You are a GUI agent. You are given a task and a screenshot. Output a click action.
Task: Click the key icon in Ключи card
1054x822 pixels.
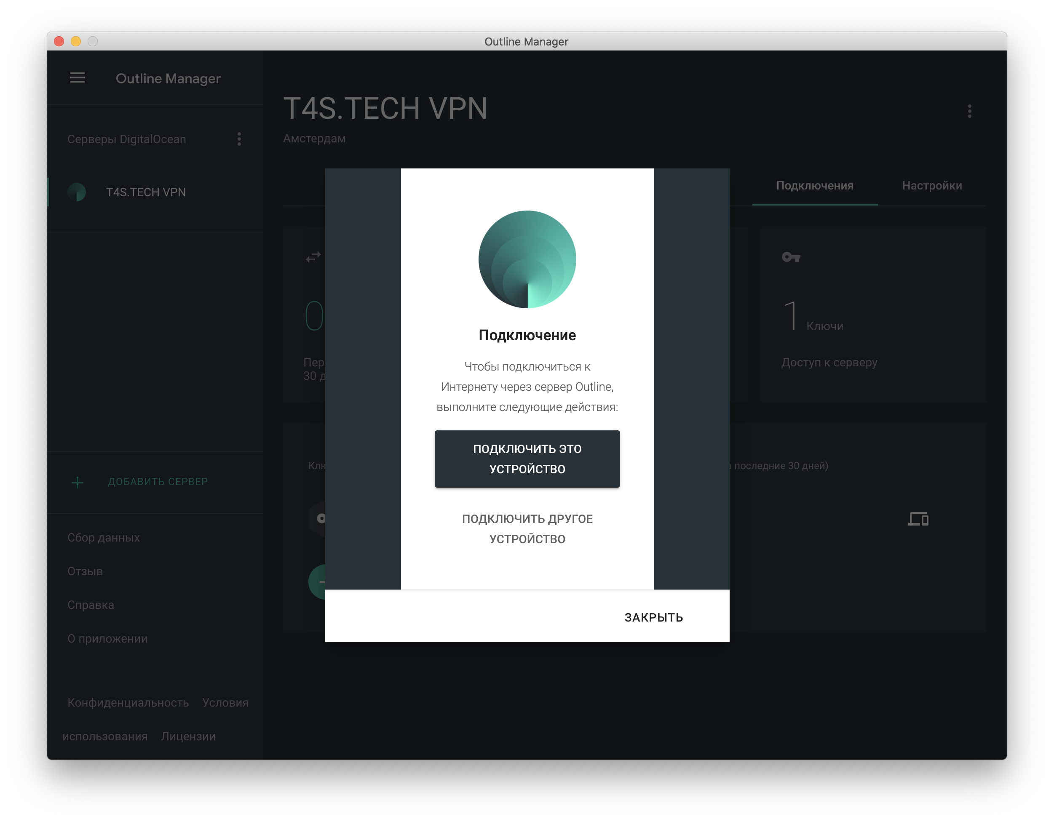point(790,257)
